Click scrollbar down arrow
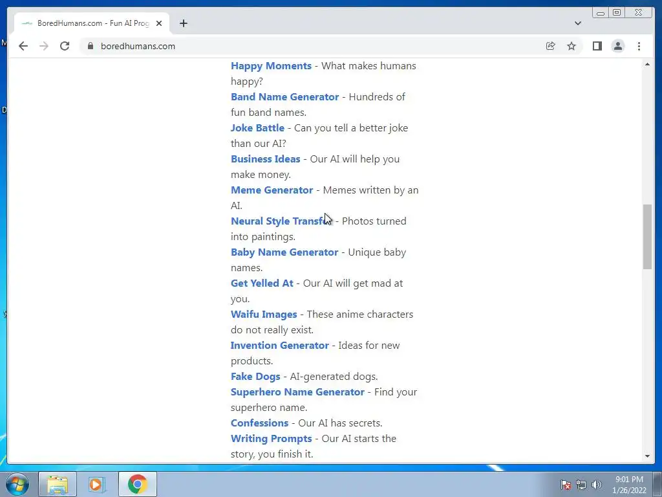 [647, 456]
